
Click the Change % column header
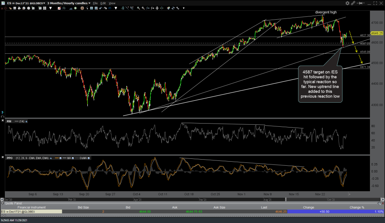click(x=357, y=207)
